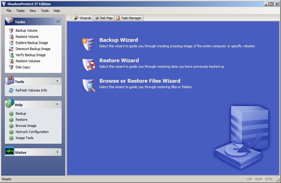Click the Refresh Volumes Info arrows icon
Screen dimensions: 281x183
[11, 90]
